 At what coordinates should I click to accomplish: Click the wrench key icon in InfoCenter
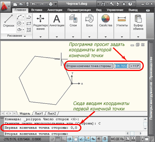(112, 4)
